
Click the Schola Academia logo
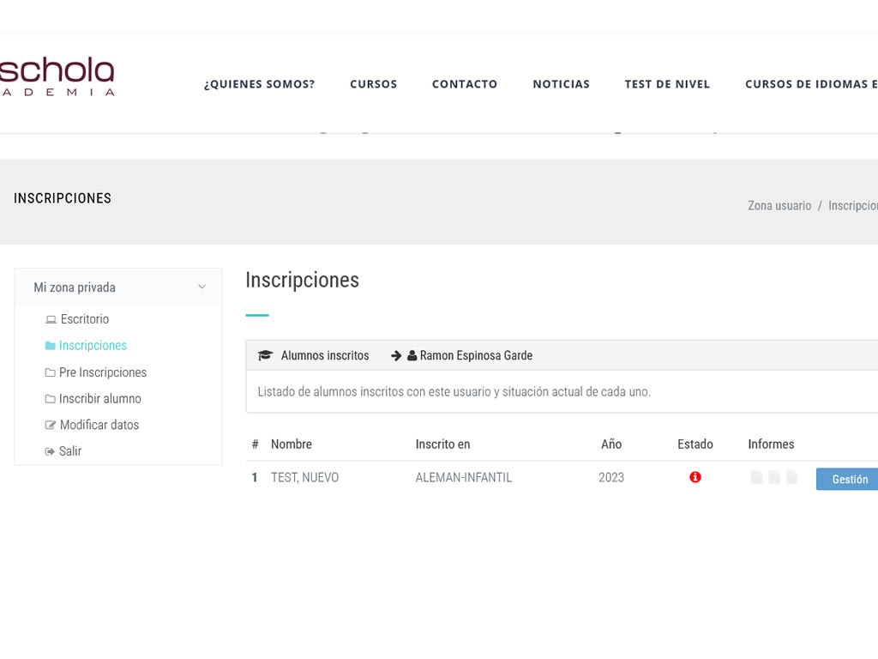(57, 77)
